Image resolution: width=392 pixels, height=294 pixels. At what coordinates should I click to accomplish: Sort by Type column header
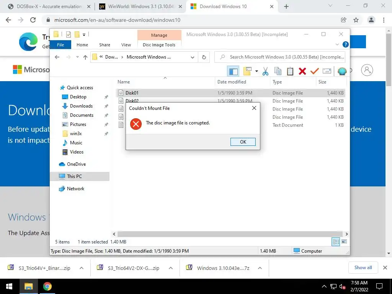pyautogui.click(x=293, y=82)
